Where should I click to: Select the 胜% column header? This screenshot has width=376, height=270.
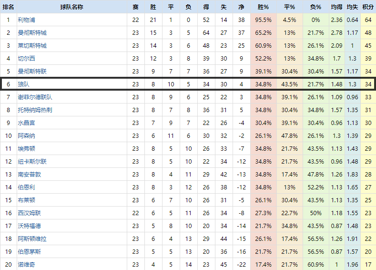263,7
